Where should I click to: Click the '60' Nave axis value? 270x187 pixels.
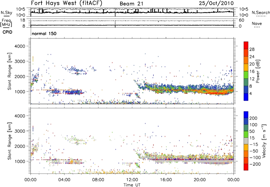[241, 20]
